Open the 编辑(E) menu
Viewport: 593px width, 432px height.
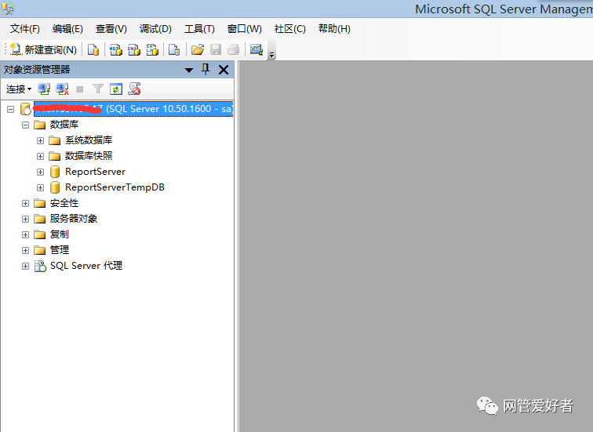pyautogui.click(x=67, y=29)
